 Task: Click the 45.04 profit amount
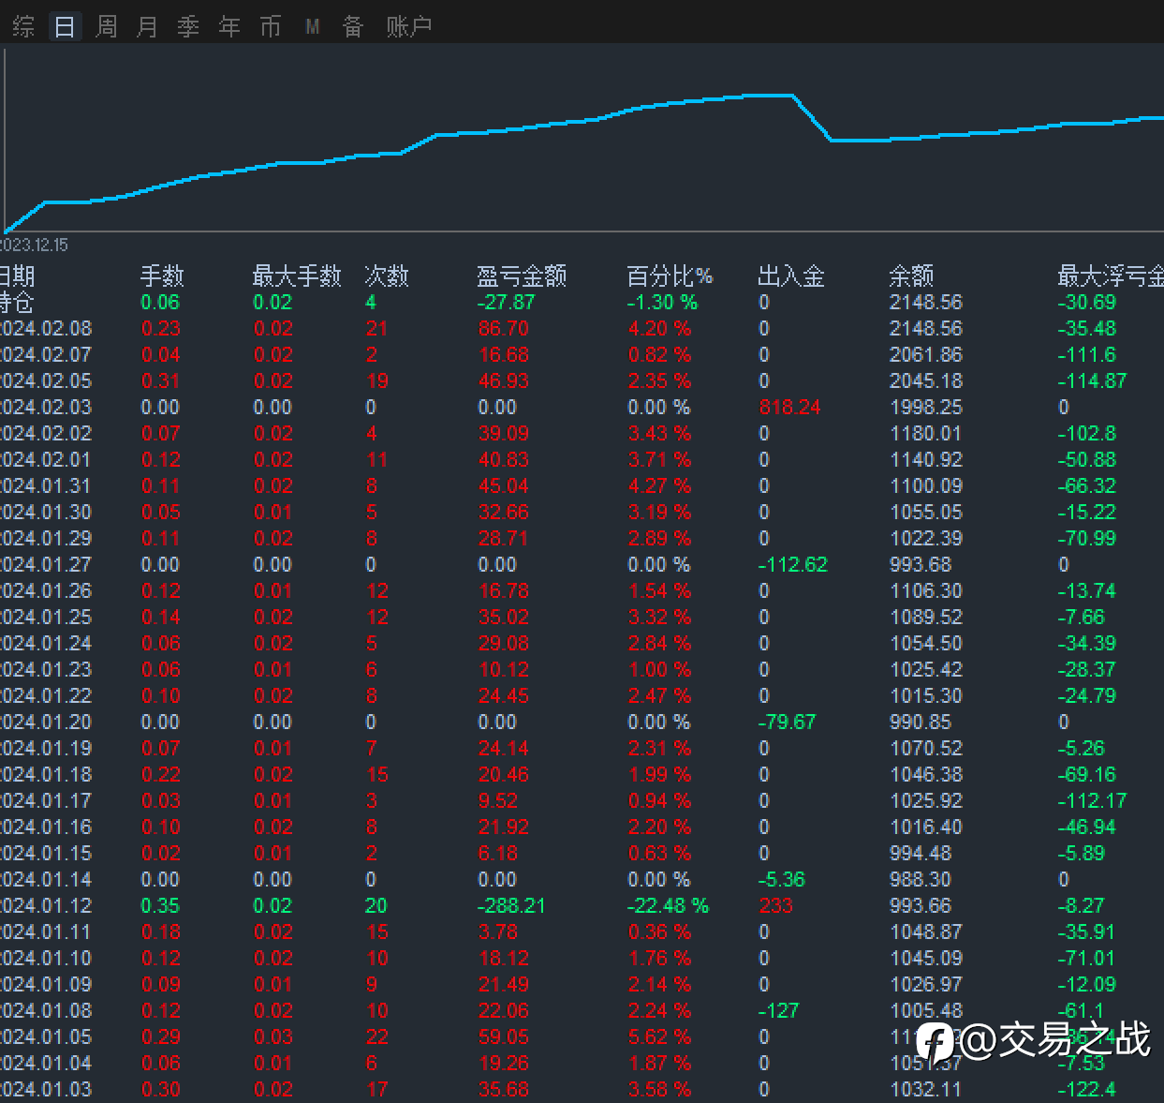503,486
